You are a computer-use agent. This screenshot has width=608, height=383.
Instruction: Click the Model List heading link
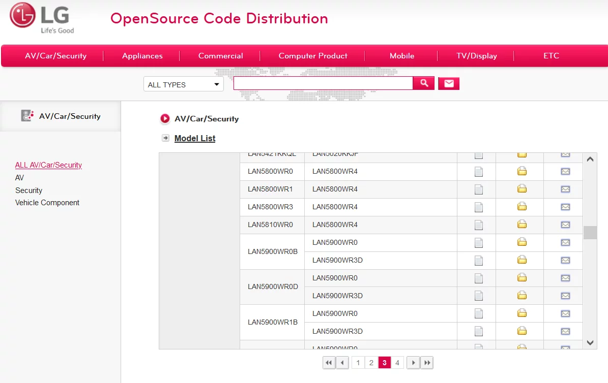tap(195, 138)
